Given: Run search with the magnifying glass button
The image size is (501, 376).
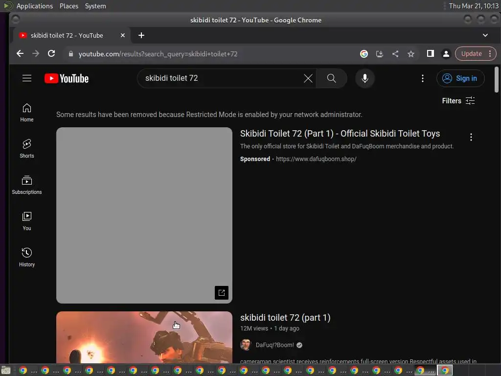Looking at the screenshot, I should tap(331, 78).
